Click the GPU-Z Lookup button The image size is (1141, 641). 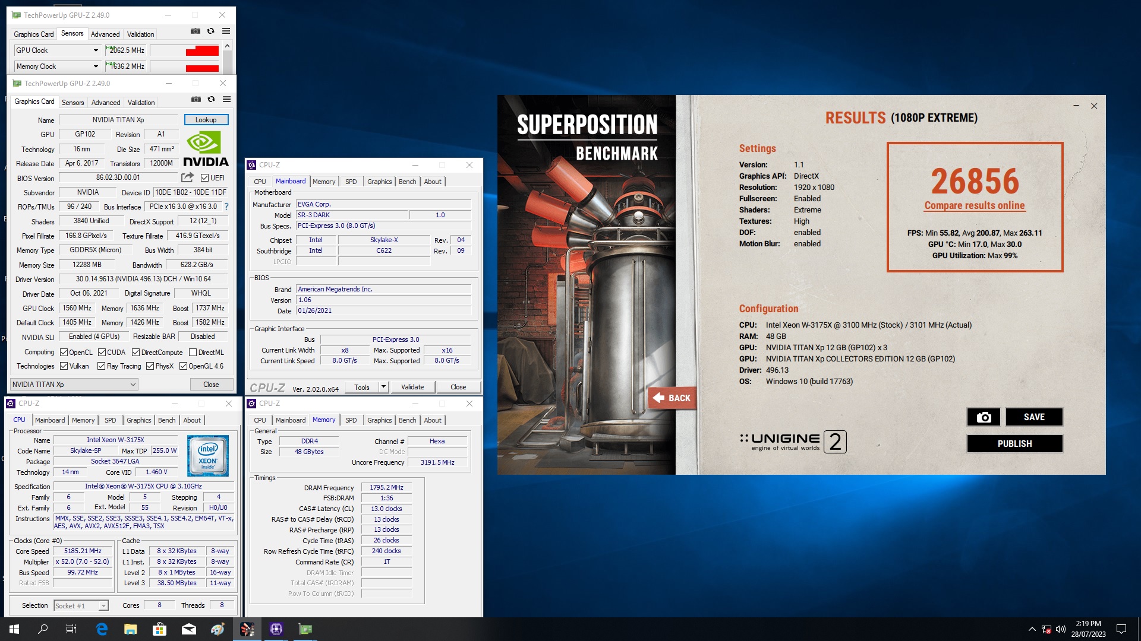[x=206, y=120]
